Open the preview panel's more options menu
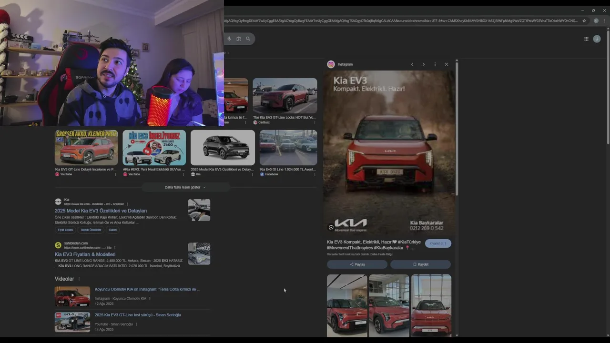The height and width of the screenshot is (343, 610). pyautogui.click(x=435, y=64)
